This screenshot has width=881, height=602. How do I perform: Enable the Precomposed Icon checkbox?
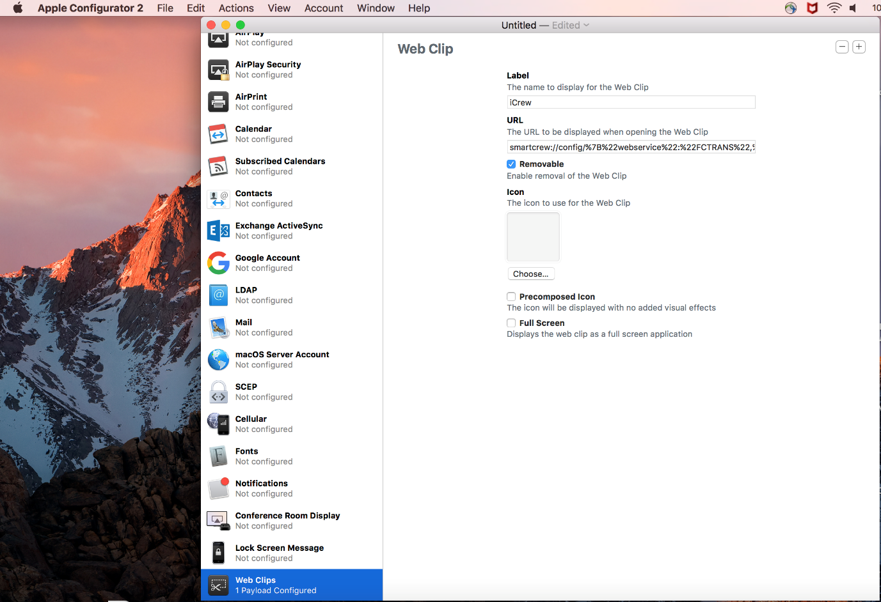point(511,297)
